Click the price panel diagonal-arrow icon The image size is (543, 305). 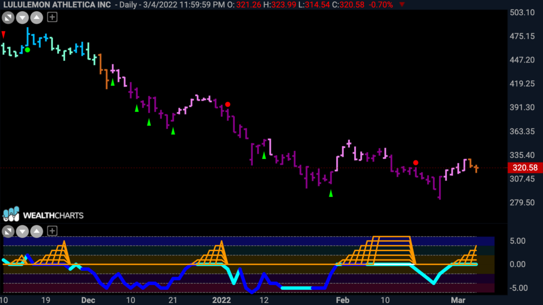pos(8,17)
